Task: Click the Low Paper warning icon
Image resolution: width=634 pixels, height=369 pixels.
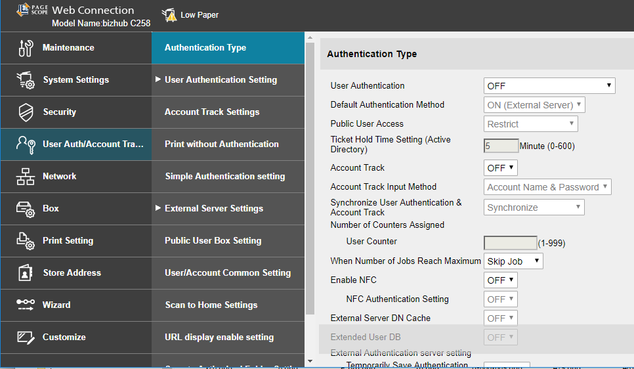Action: [x=170, y=15]
